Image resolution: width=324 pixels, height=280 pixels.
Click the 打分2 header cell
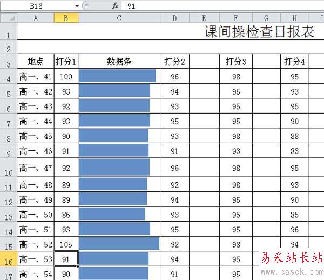174,62
